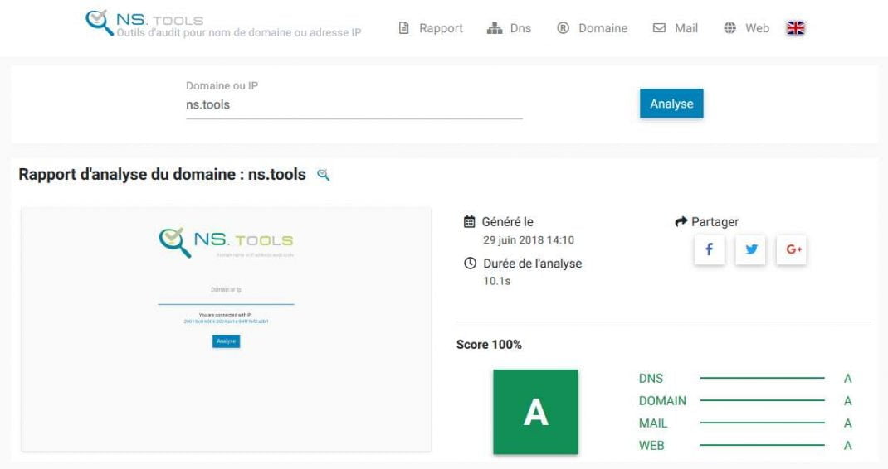Click the MAIL score progress bar
Image resolution: width=888 pixels, height=469 pixels.
tap(763, 423)
